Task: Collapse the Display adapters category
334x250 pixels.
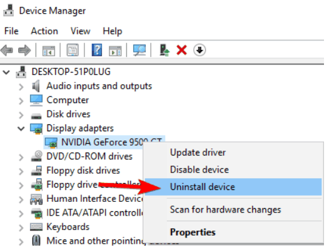Action: click(x=21, y=129)
